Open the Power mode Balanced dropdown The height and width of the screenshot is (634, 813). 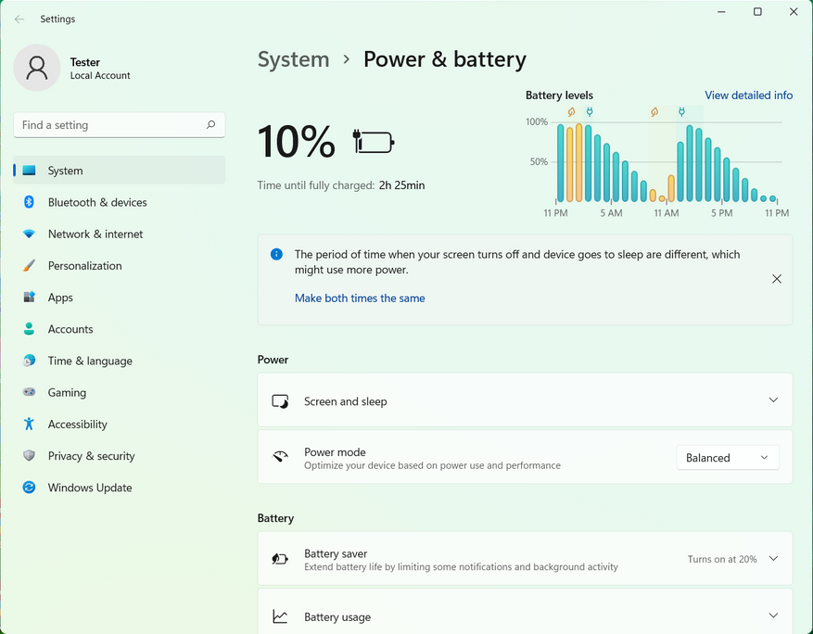(x=728, y=458)
